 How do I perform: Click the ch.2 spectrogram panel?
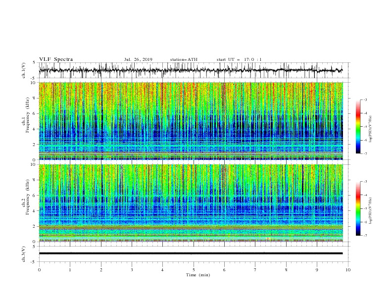pyautogui.click(x=191, y=203)
